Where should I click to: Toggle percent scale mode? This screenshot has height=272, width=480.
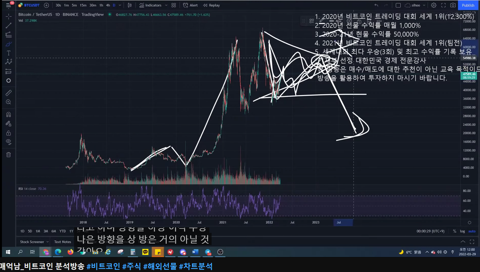pyautogui.click(x=454, y=231)
